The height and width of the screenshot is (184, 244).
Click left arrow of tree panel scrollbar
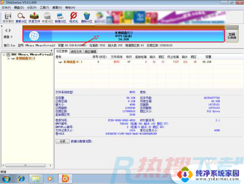[x=3, y=165]
